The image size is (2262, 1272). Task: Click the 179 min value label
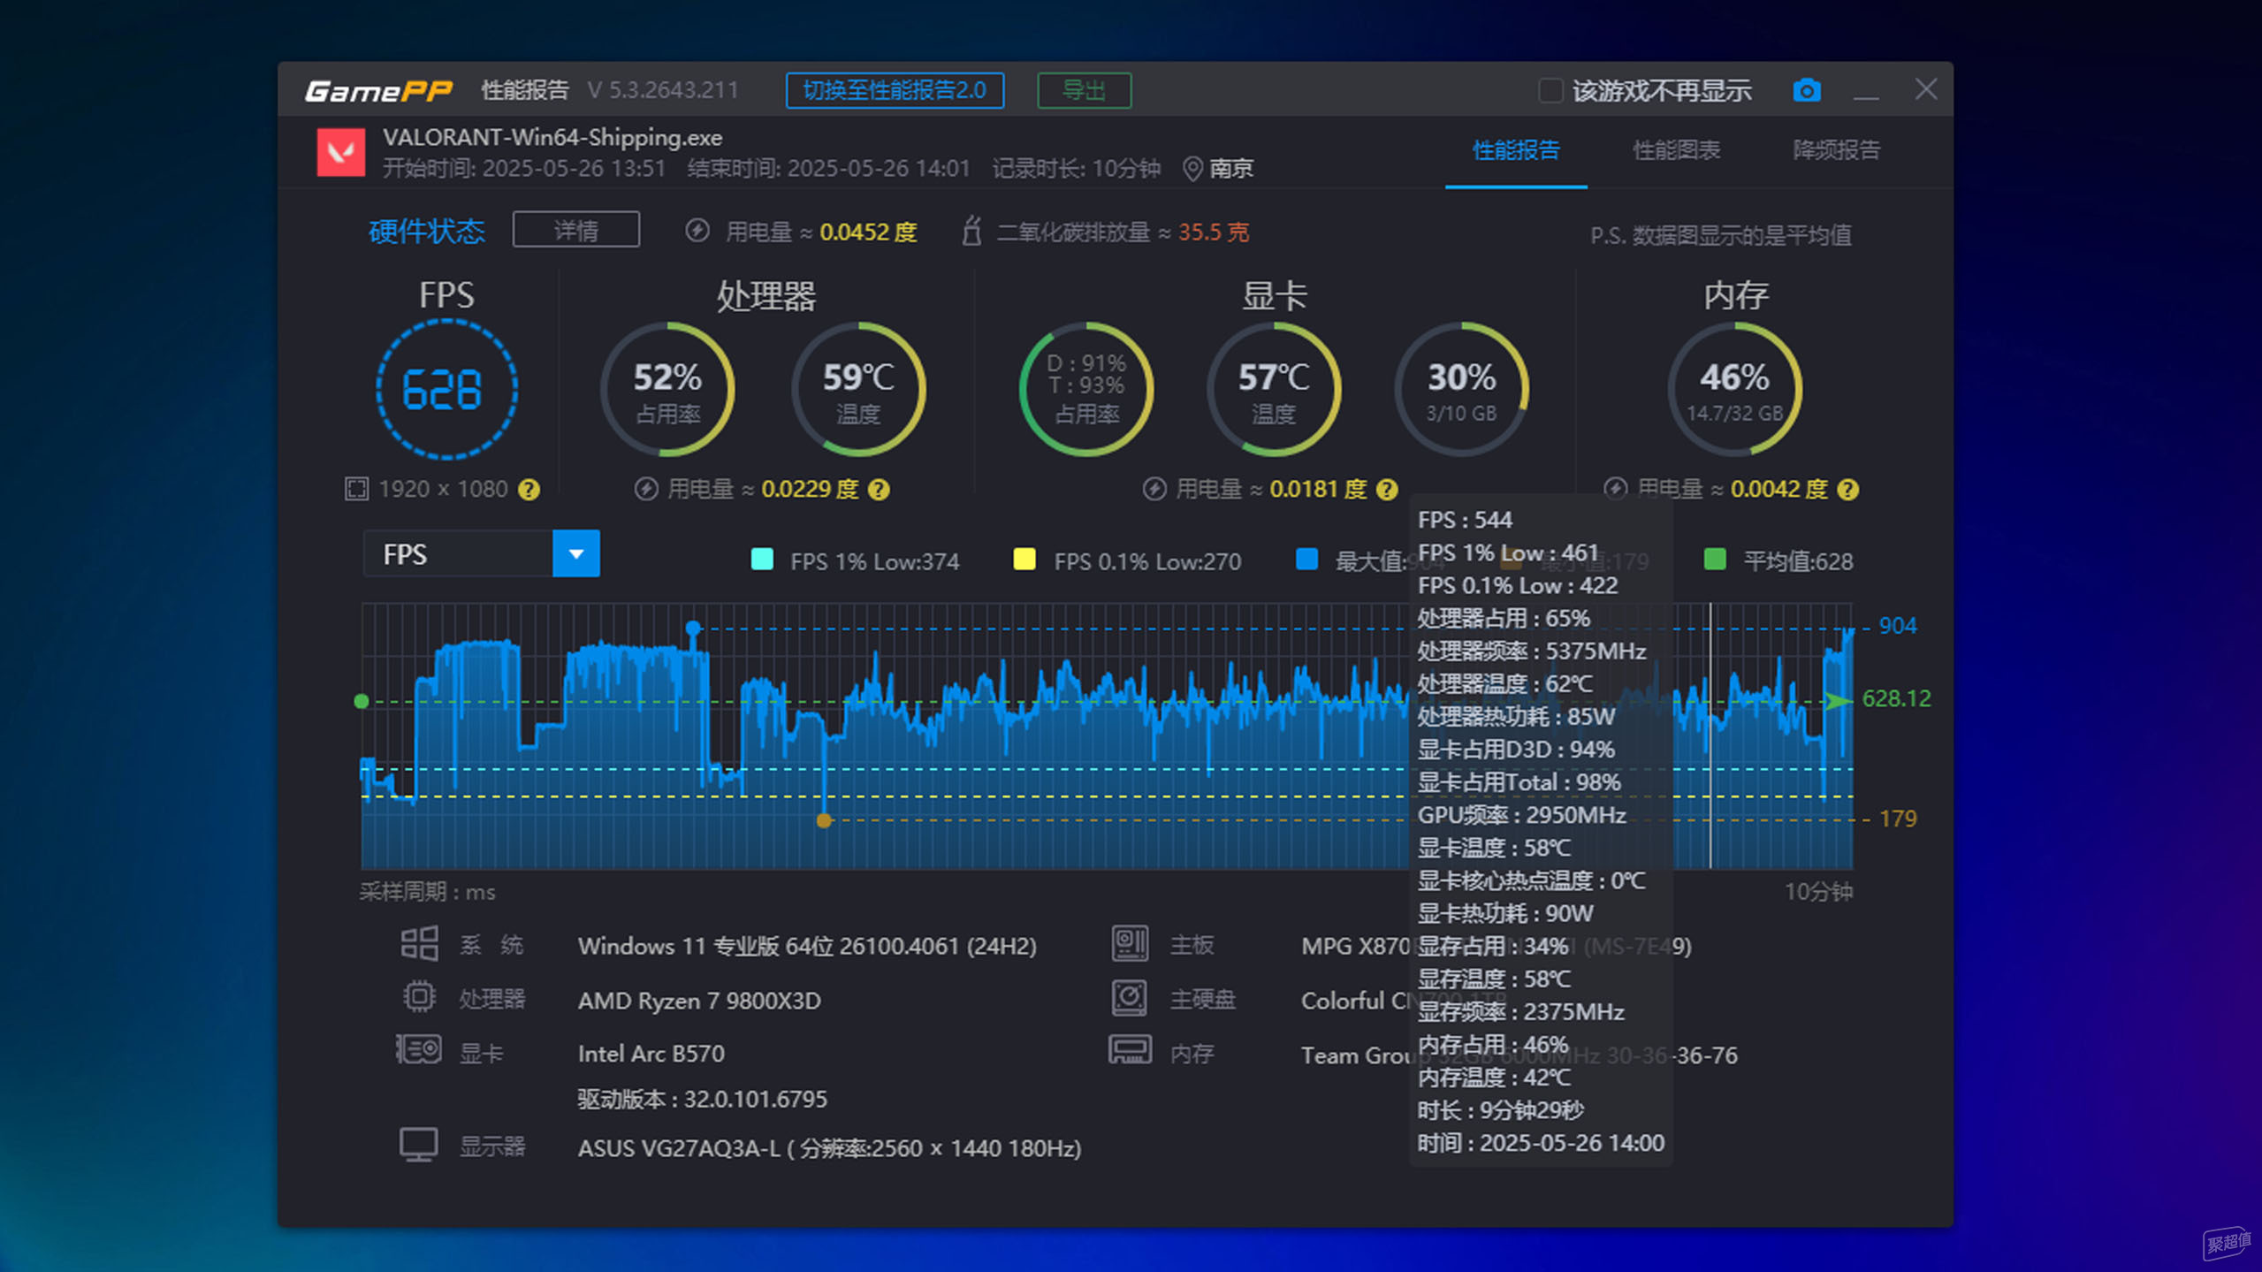click(x=1897, y=819)
